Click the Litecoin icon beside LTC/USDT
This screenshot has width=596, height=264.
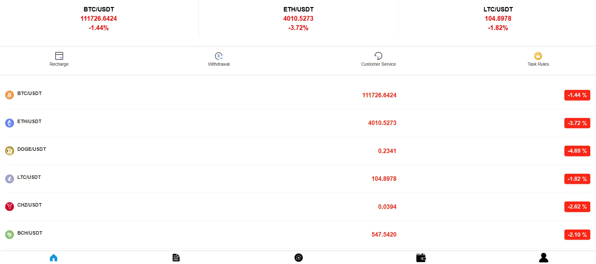(10, 179)
